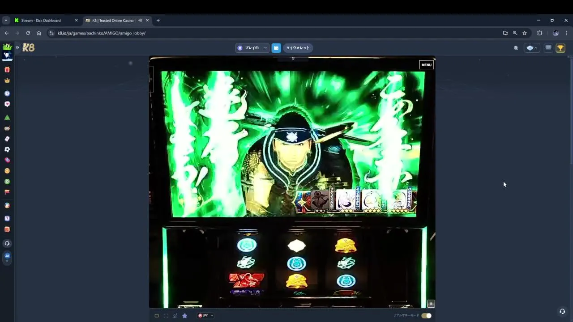Open the site search magnifier icon
This screenshot has height=322, width=573.
(516, 48)
